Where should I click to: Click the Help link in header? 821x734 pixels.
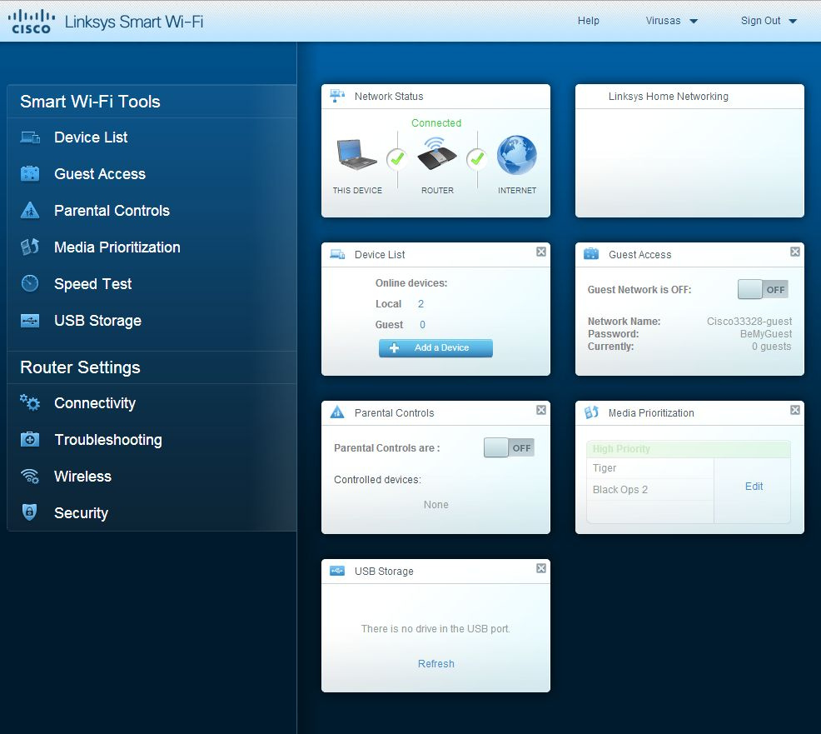click(x=589, y=21)
